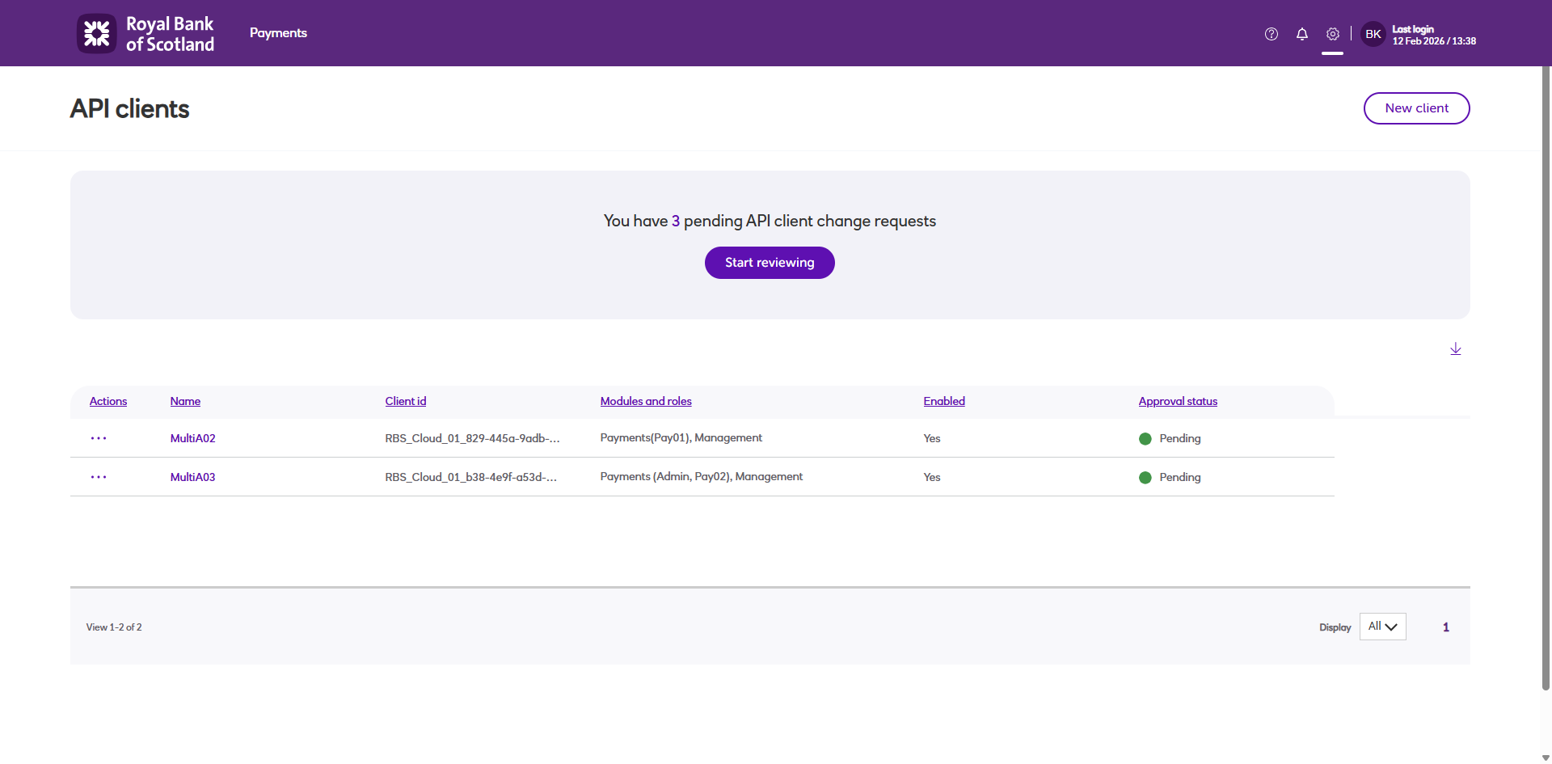Open the BK user profile avatar

click(x=1373, y=34)
